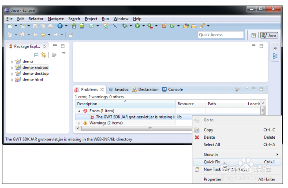Switch to the Javadoc tab
The width and height of the screenshot is (288, 188).
pos(119,89)
